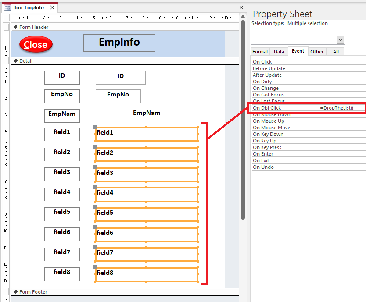Select the field8 label control
The image size is (366, 302).
(x=62, y=274)
